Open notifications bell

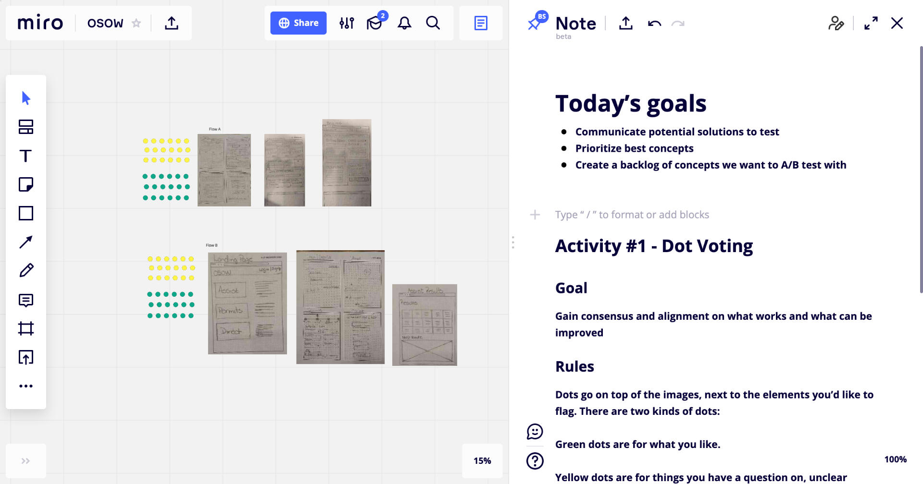click(404, 23)
